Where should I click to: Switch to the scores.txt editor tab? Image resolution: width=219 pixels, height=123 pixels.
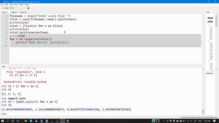(23, 12)
